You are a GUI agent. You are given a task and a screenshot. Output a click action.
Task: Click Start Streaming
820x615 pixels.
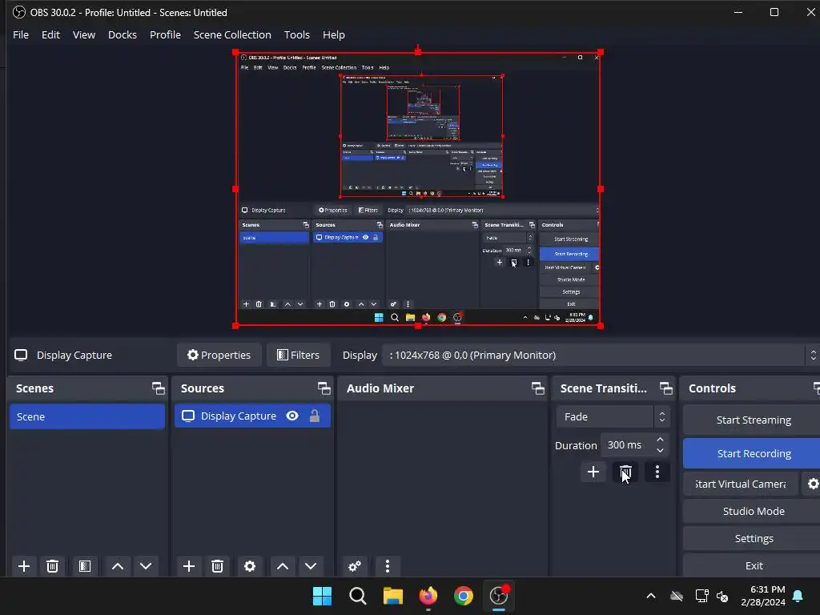coord(753,420)
